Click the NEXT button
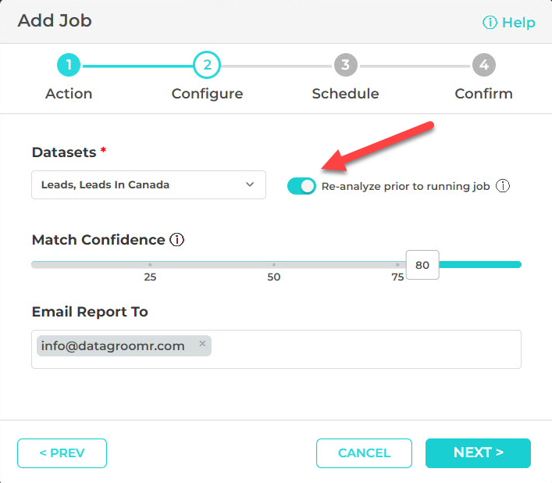 click(x=478, y=453)
